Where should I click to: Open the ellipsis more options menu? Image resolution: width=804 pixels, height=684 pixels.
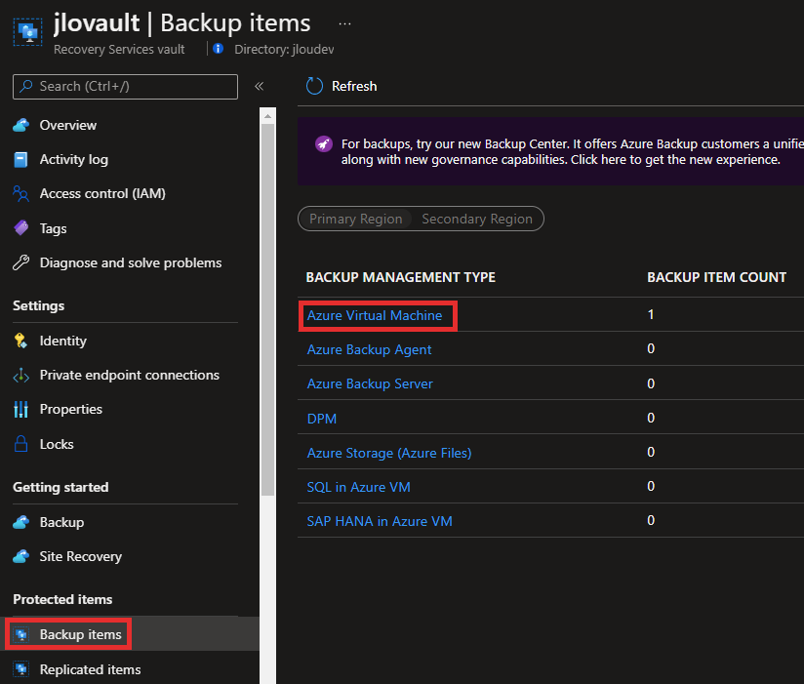click(x=344, y=23)
